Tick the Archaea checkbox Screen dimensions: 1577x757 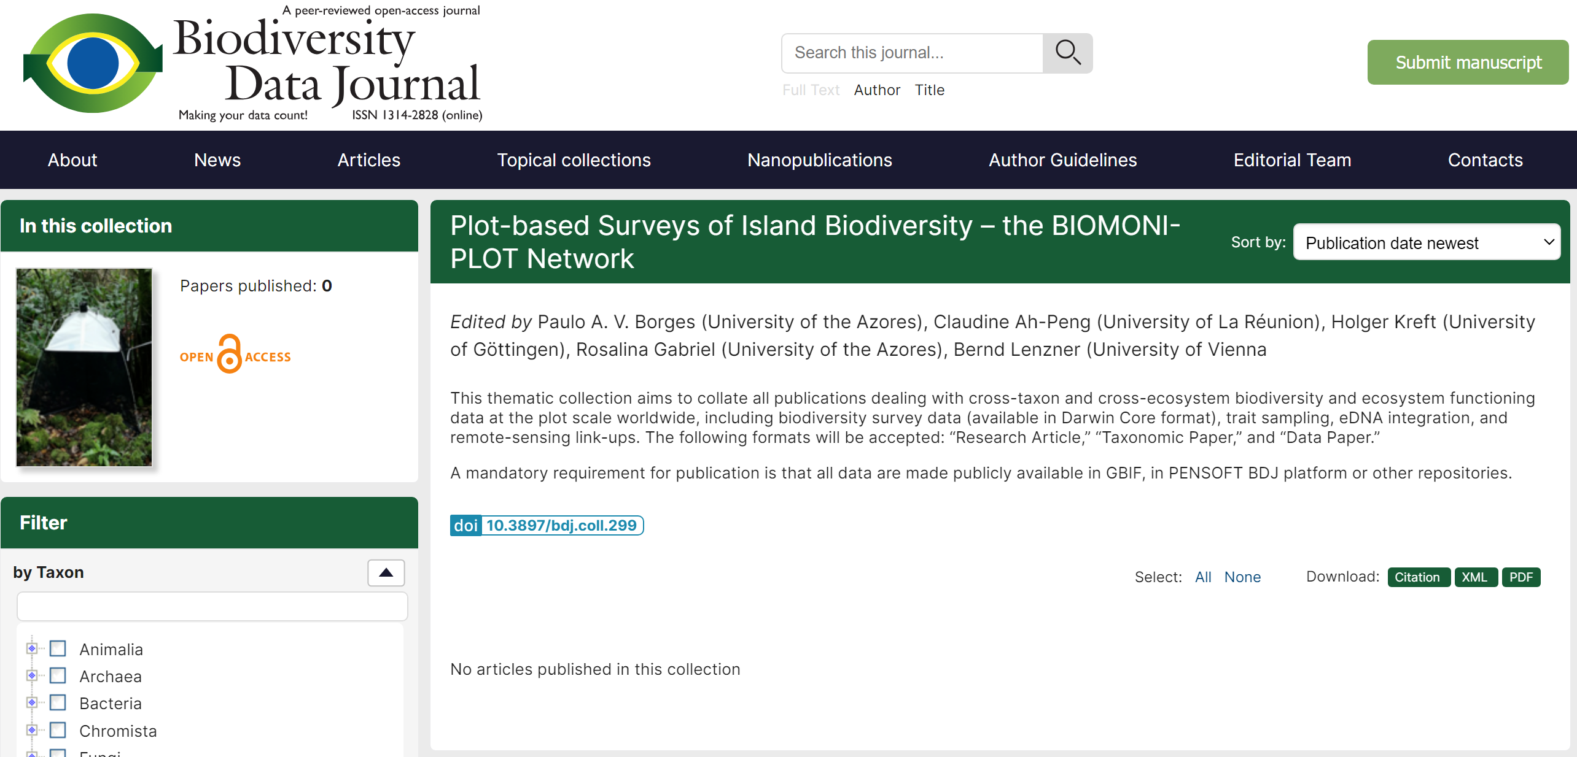[58, 675]
